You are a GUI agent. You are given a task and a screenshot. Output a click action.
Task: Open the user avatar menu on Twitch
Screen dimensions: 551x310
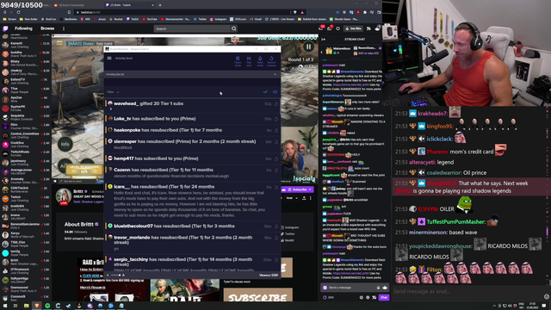pyautogui.click(x=378, y=28)
